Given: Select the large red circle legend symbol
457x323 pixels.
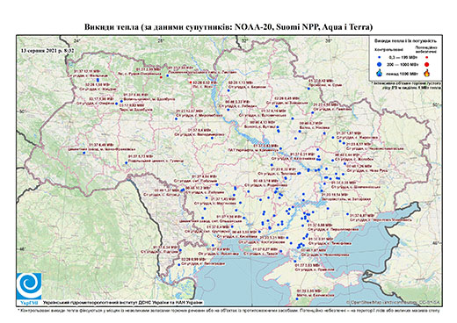Looking at the screenshot, I should pos(426,64).
